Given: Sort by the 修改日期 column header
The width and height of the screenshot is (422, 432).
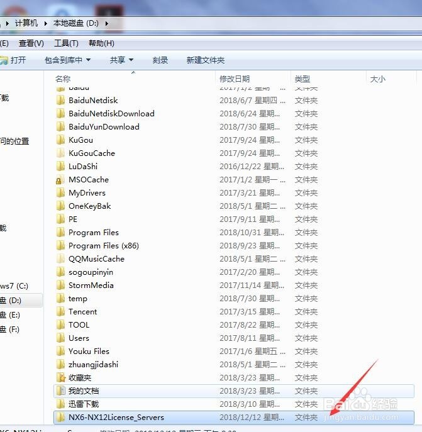Looking at the screenshot, I should tap(235, 79).
